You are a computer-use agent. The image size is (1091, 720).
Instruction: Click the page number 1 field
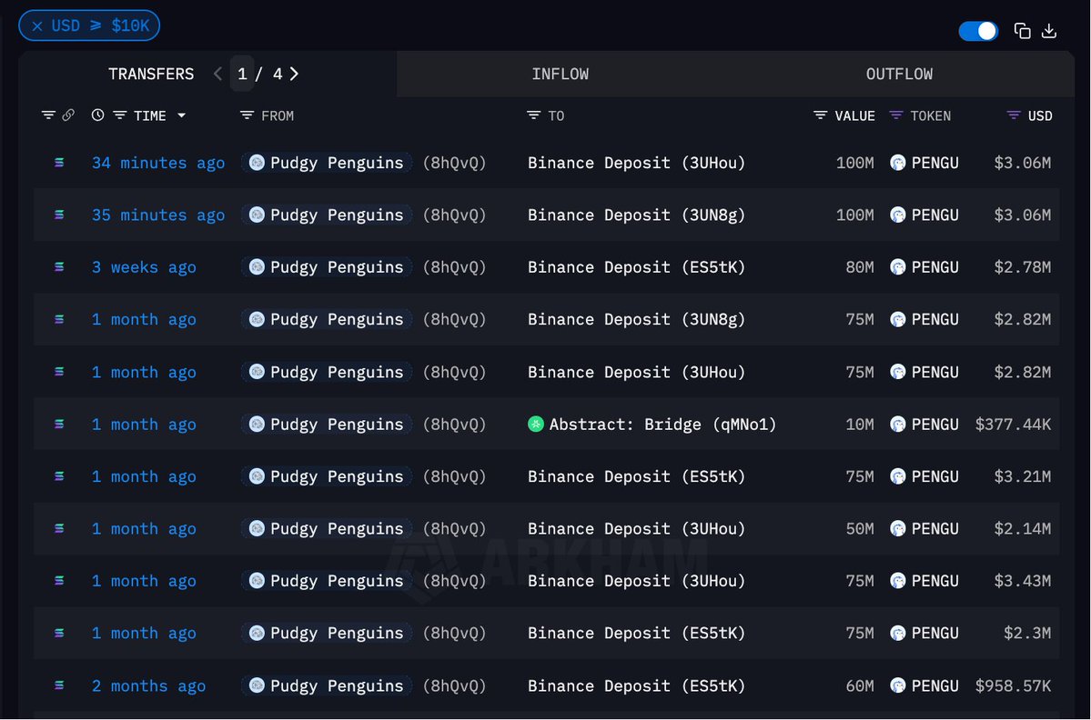pyautogui.click(x=242, y=74)
